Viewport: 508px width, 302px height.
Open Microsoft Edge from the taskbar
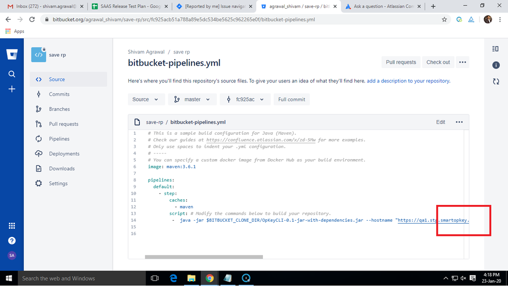(x=173, y=278)
